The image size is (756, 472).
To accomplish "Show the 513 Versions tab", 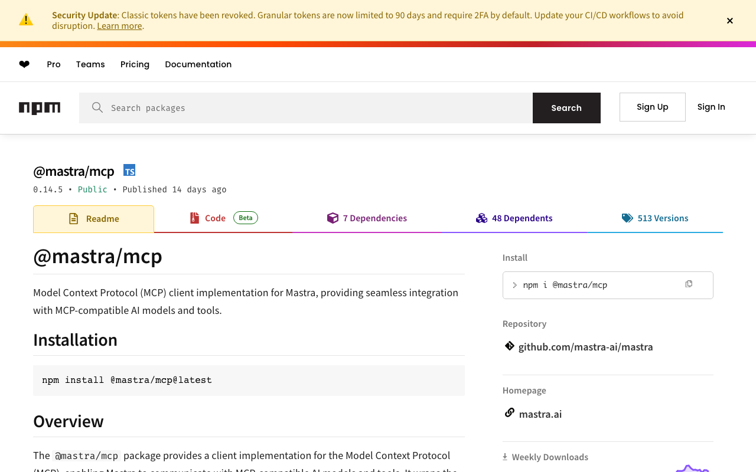I will click(655, 218).
